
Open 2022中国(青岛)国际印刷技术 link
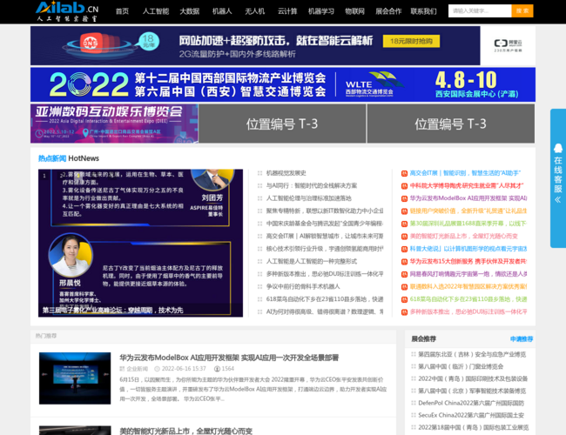point(473,378)
